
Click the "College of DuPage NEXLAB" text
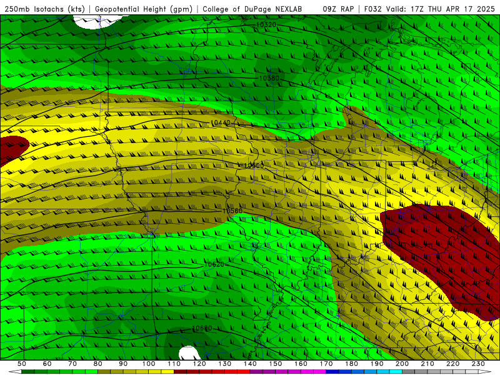click(252, 9)
